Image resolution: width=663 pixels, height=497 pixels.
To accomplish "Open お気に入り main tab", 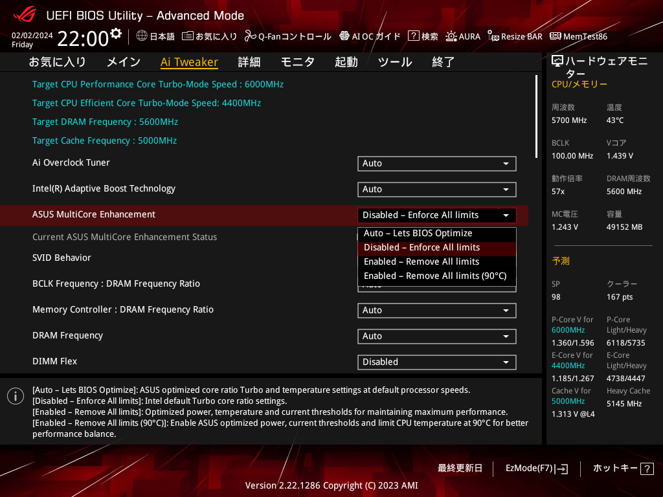I will pos(58,62).
